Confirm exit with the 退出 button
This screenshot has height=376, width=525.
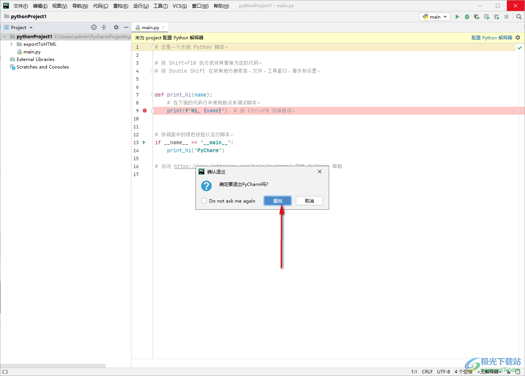coord(278,201)
